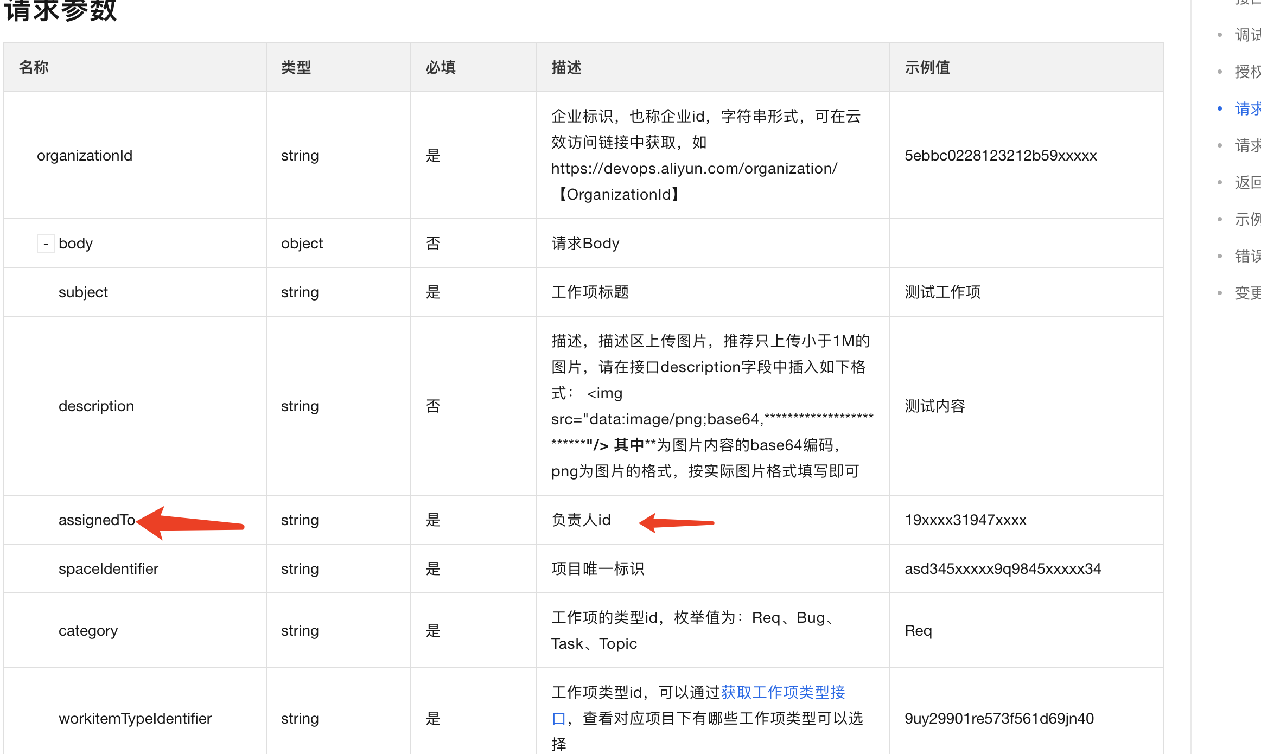Click the 负责人id description text
The width and height of the screenshot is (1261, 754).
tap(581, 520)
